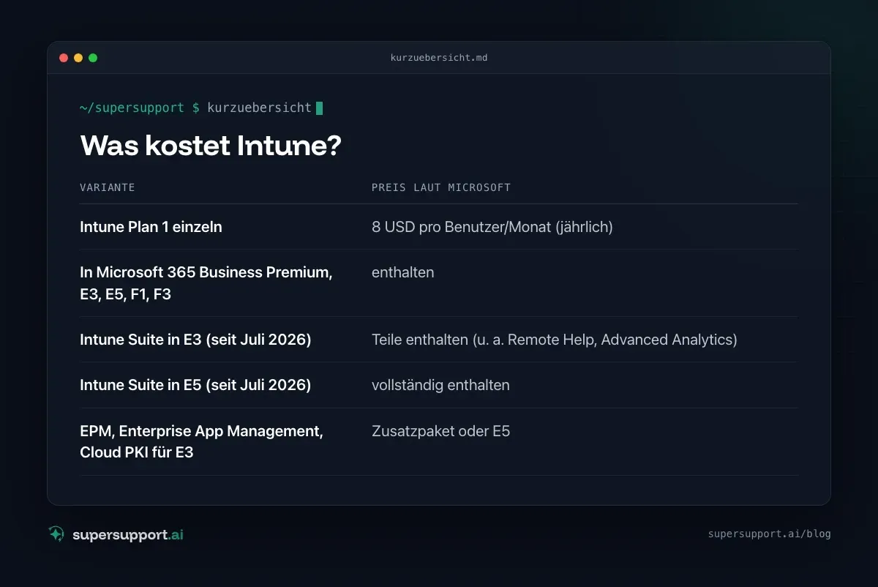Click the green terminal cursor block
This screenshot has height=587, width=878.
point(319,108)
